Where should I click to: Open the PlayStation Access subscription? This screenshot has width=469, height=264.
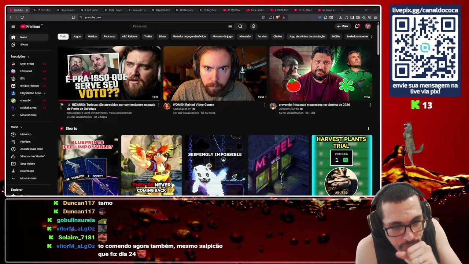pos(29,93)
